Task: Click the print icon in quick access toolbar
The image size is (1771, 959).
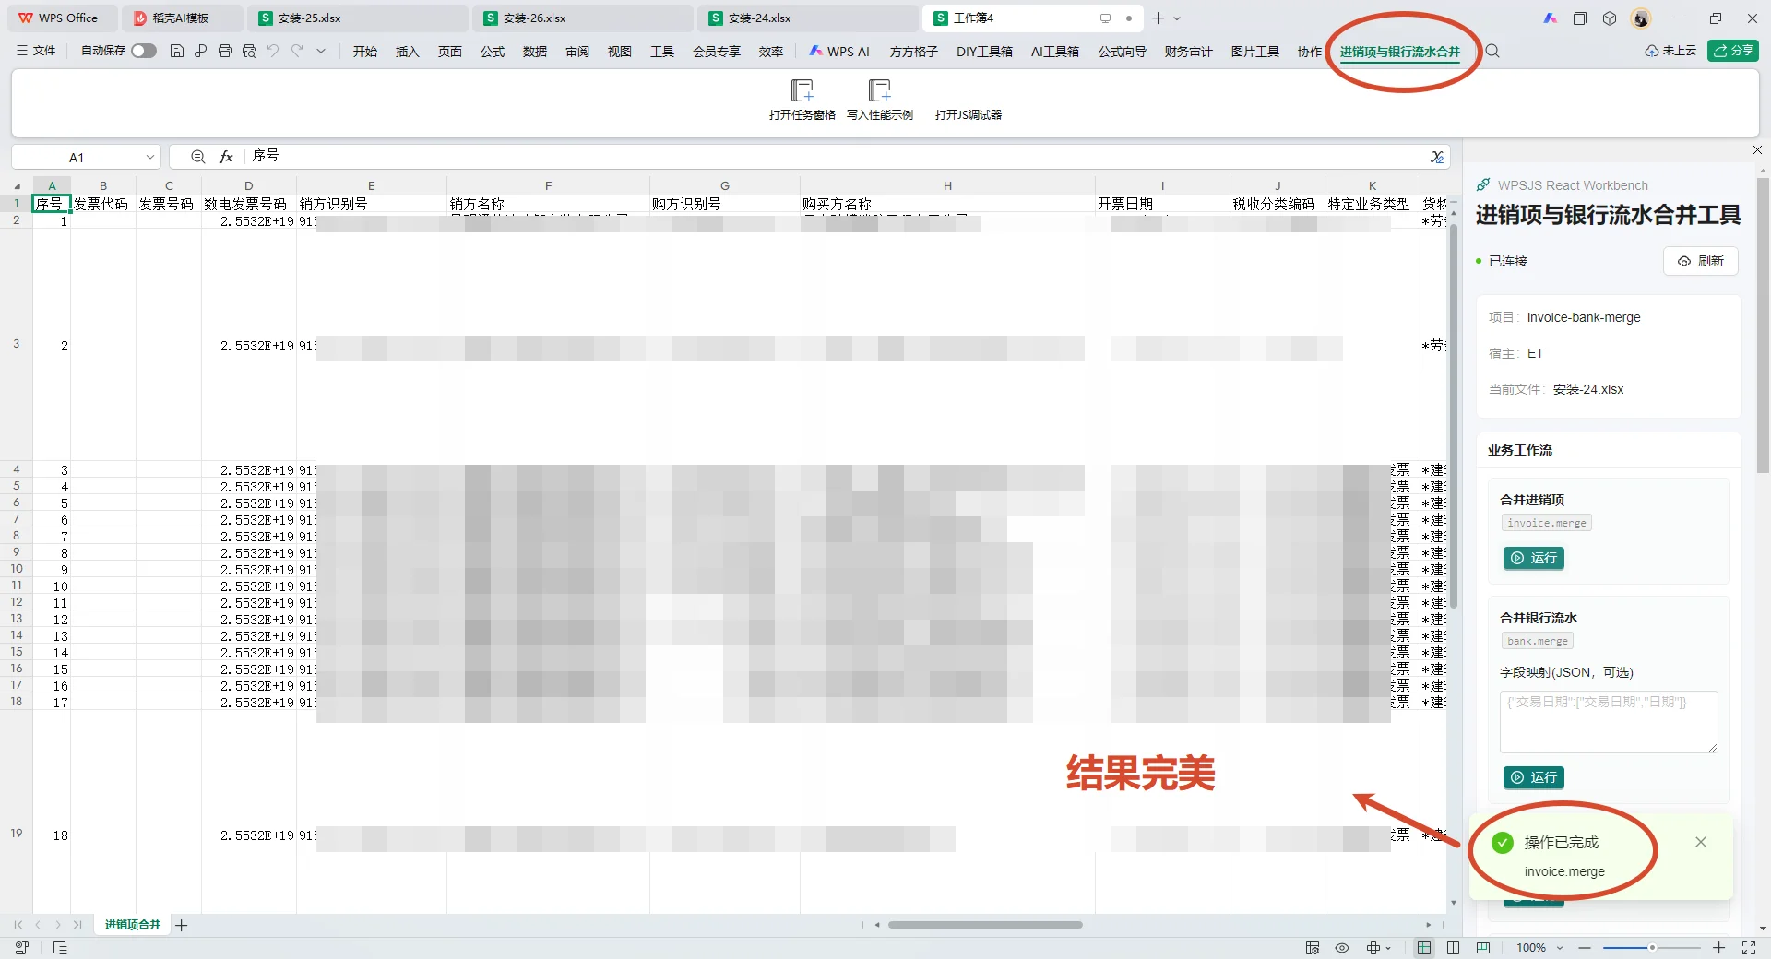Action: (225, 51)
